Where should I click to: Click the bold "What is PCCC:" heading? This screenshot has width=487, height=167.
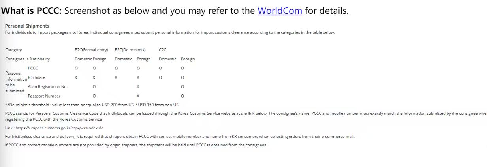point(32,11)
